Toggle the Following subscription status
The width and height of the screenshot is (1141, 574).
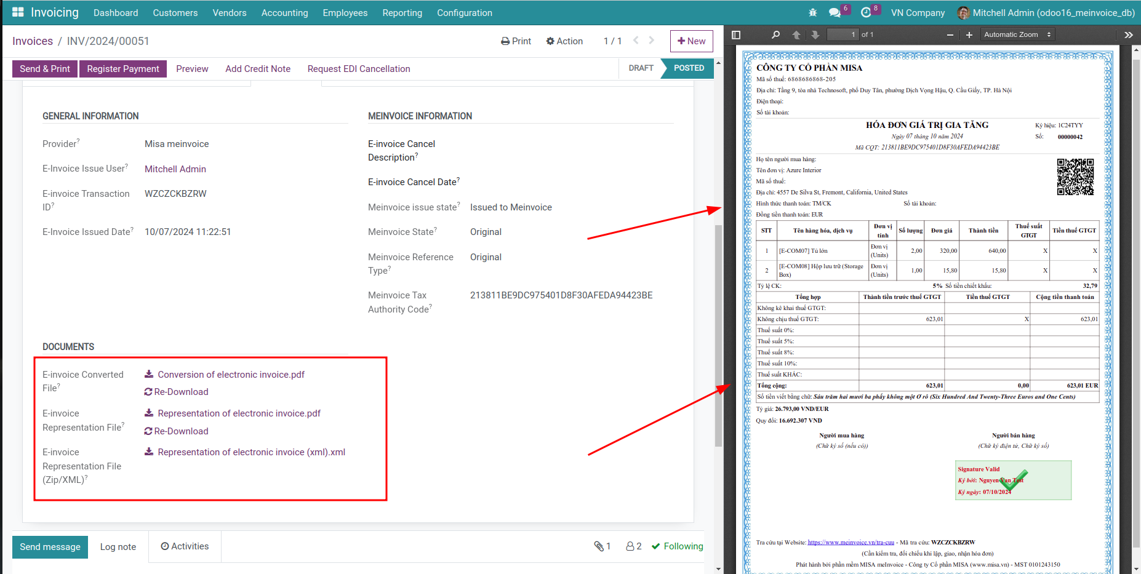click(677, 546)
